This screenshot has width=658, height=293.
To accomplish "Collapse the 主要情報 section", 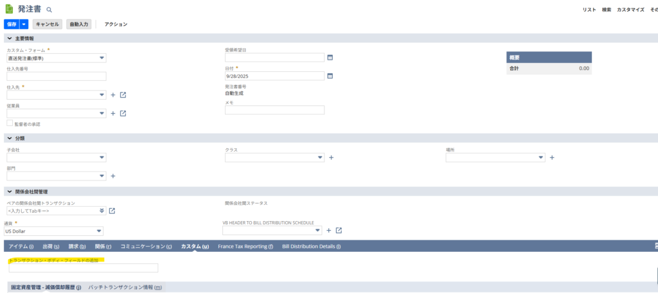I will [9, 39].
